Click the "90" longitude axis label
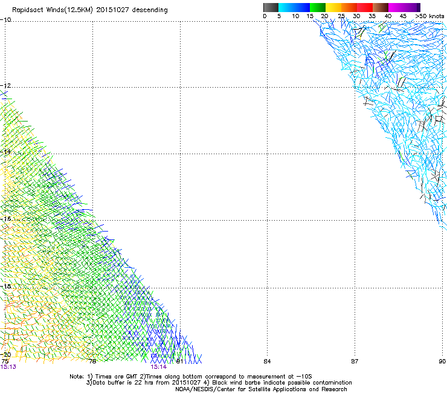The height and width of the screenshot is (393, 447). [442, 362]
